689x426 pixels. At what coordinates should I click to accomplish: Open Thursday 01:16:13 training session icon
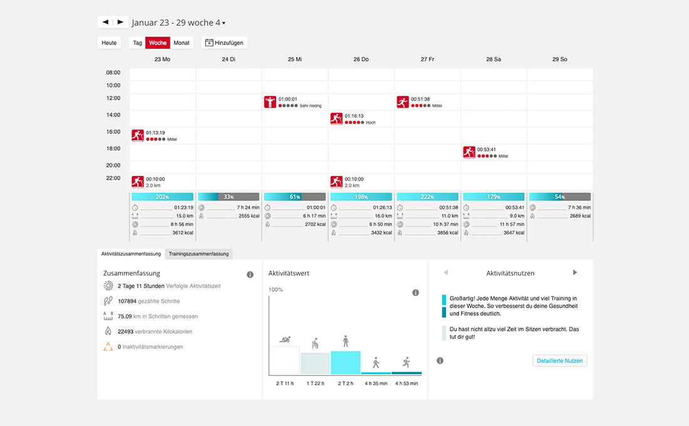[x=336, y=118]
